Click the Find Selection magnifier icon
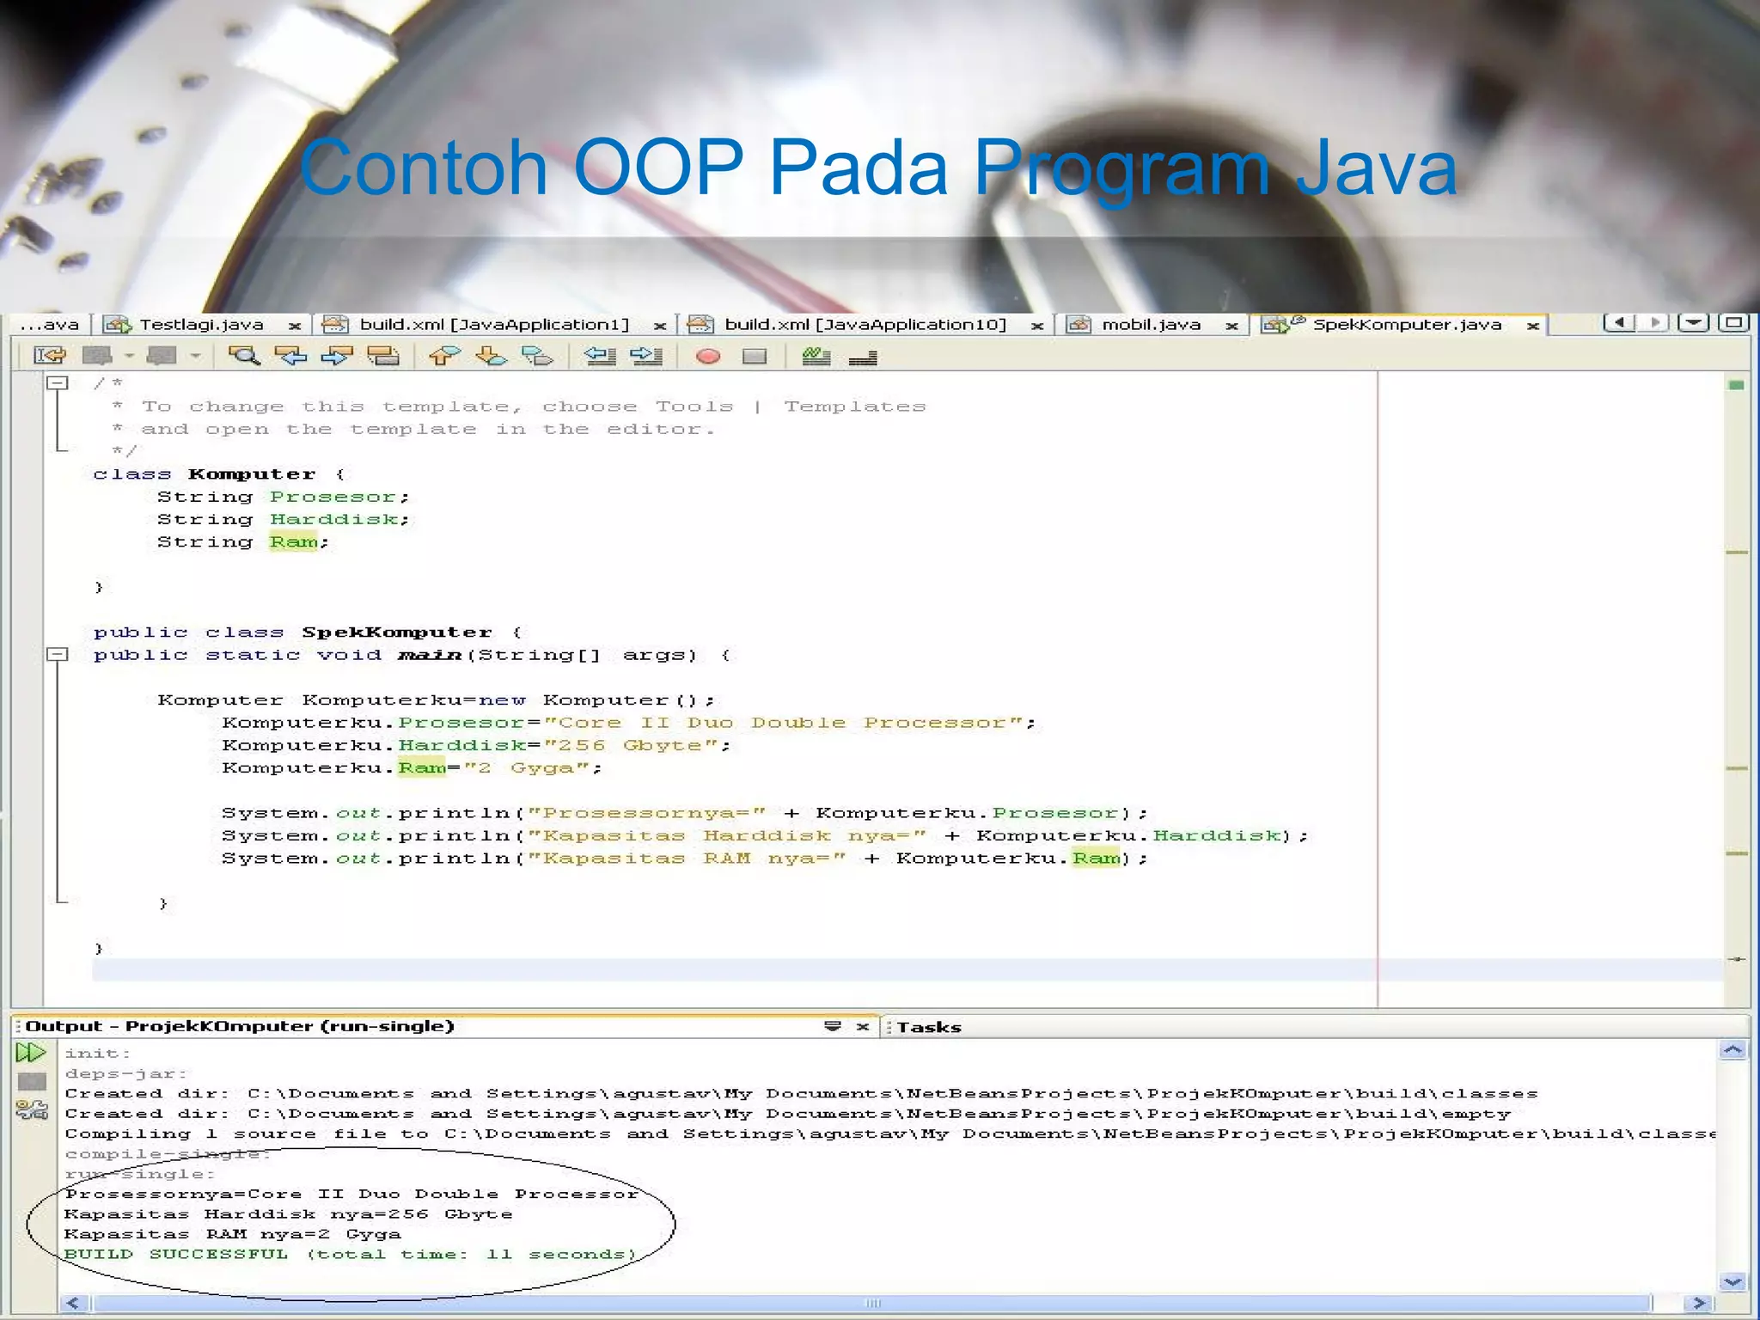The image size is (1760, 1320). pyautogui.click(x=244, y=356)
